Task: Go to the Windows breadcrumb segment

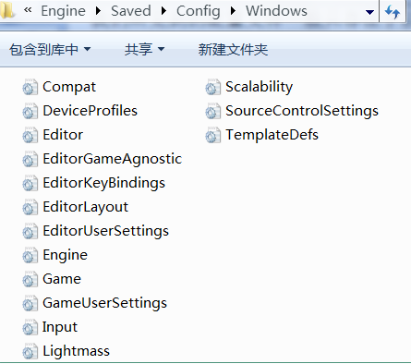Action: point(276,11)
